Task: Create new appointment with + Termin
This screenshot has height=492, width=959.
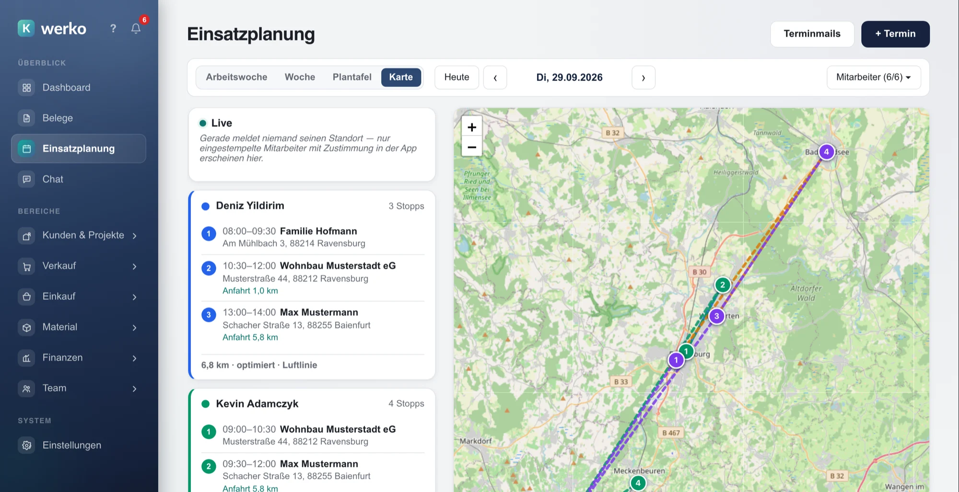Action: 895,34
